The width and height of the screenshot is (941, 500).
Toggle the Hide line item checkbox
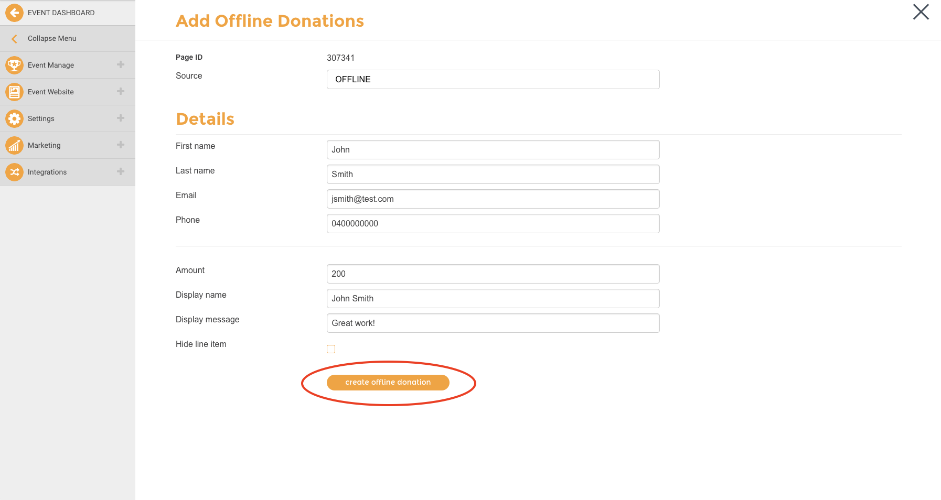(x=331, y=349)
